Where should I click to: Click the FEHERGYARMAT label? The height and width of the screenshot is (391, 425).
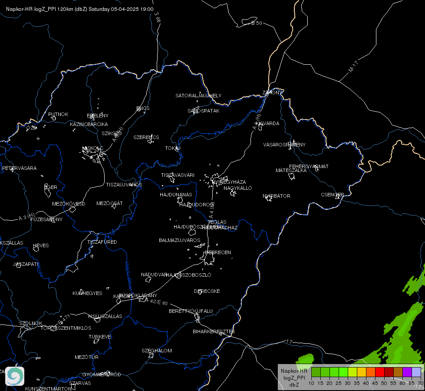click(x=309, y=166)
